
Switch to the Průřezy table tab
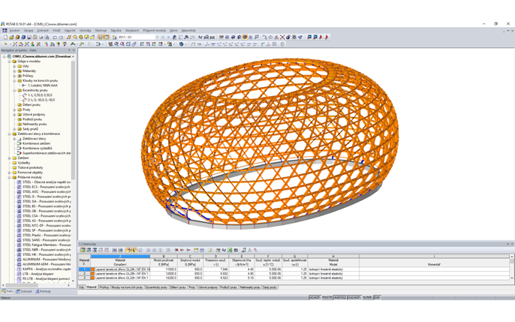(x=104, y=287)
